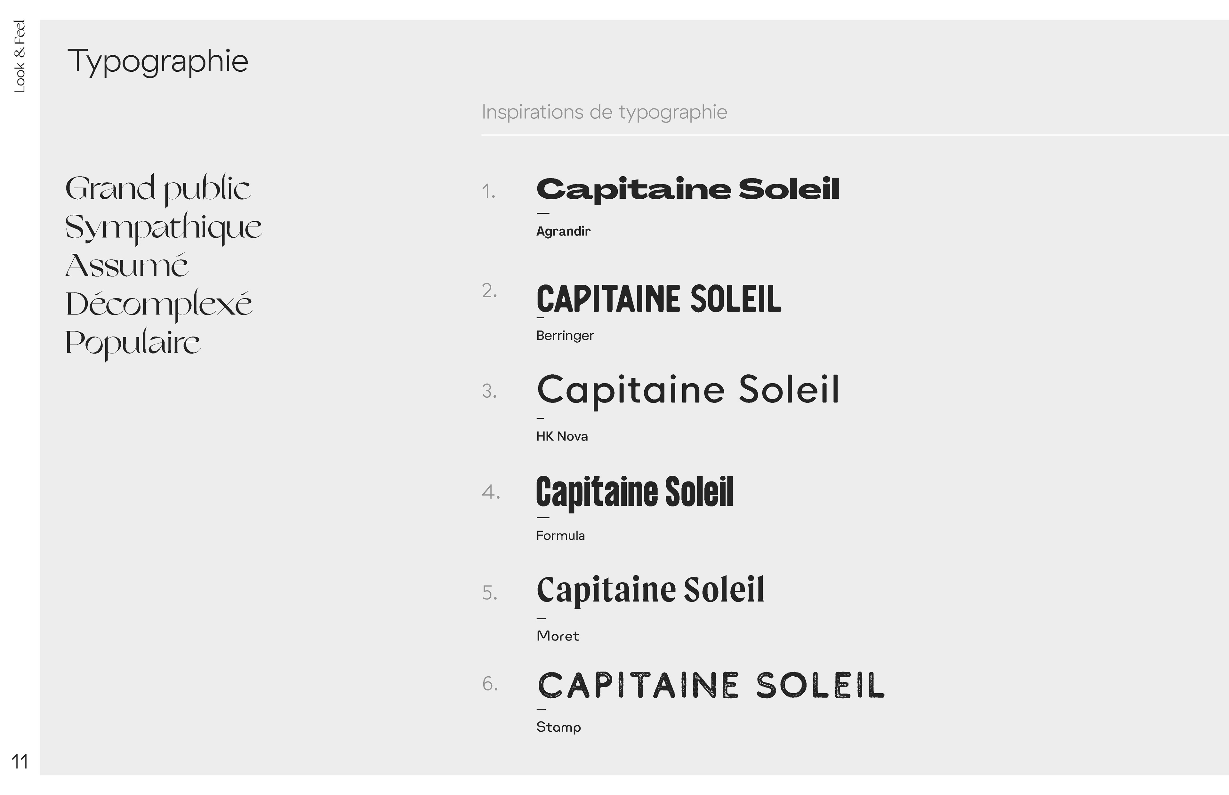Select the Inspirations de typographie heading
This screenshot has height=795, width=1229.
604,113
